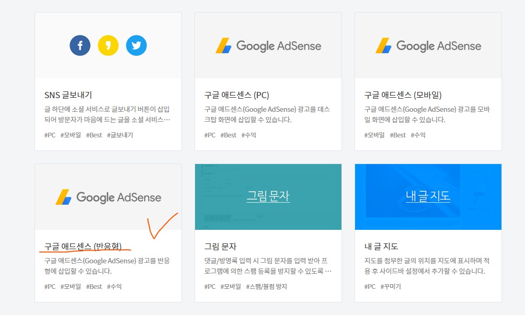The width and height of the screenshot is (525, 315).
Task: Click #PC tag in 내 글 지도 card
Action: point(370,287)
